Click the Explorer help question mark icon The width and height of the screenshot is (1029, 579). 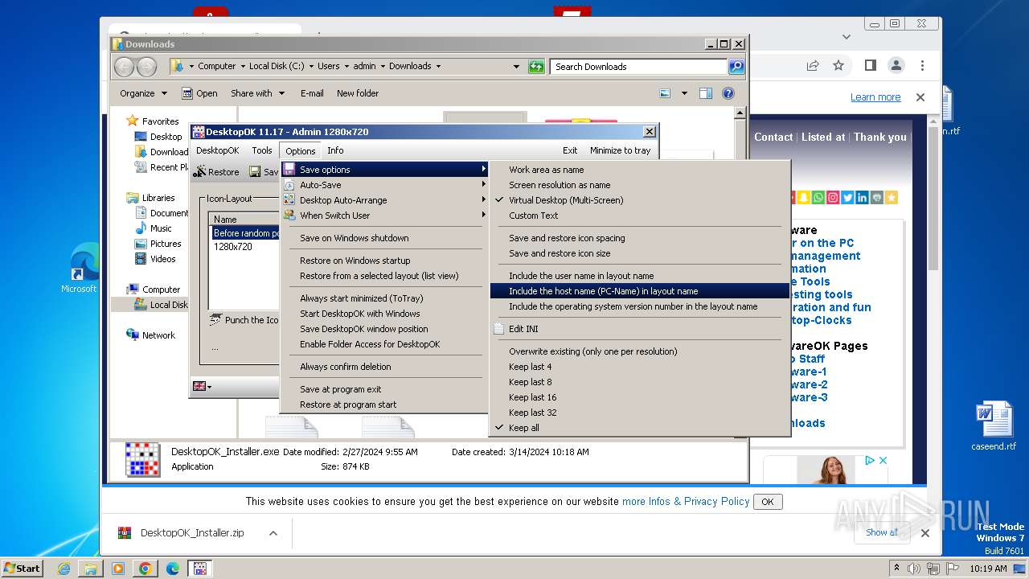[728, 93]
